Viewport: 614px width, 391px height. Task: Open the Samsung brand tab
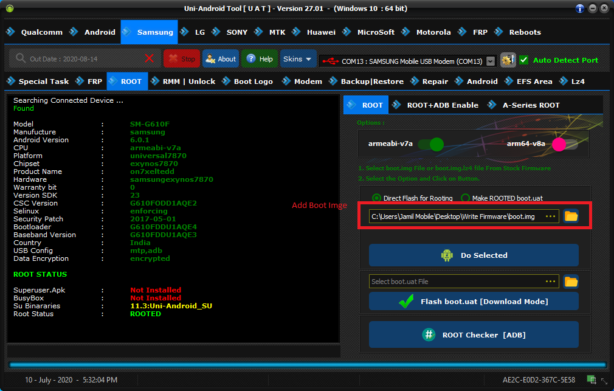(x=149, y=32)
